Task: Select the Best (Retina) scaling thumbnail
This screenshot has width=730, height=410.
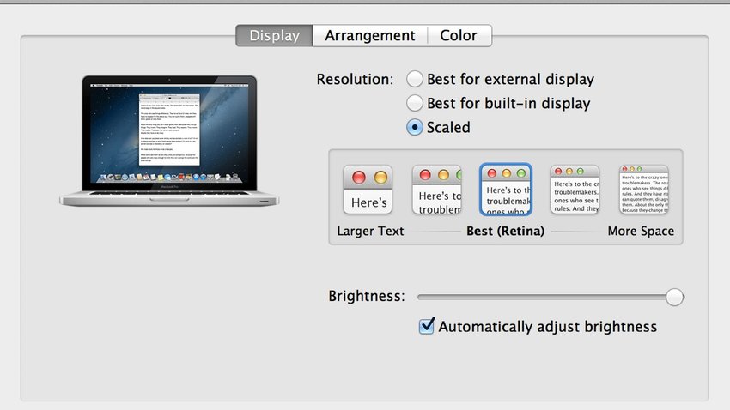Action: coord(506,190)
